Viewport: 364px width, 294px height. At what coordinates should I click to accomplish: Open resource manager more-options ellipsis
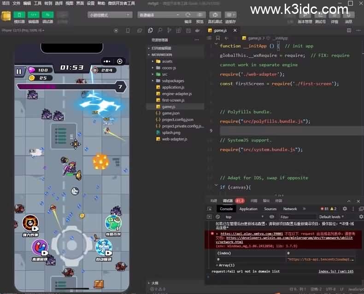tap(197, 40)
